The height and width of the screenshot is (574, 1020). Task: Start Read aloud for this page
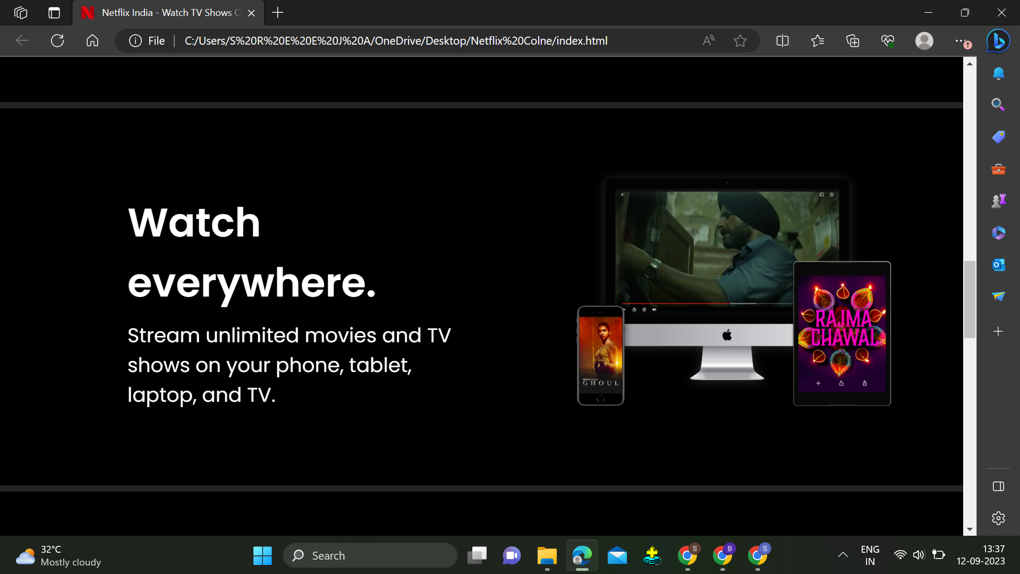pos(709,40)
